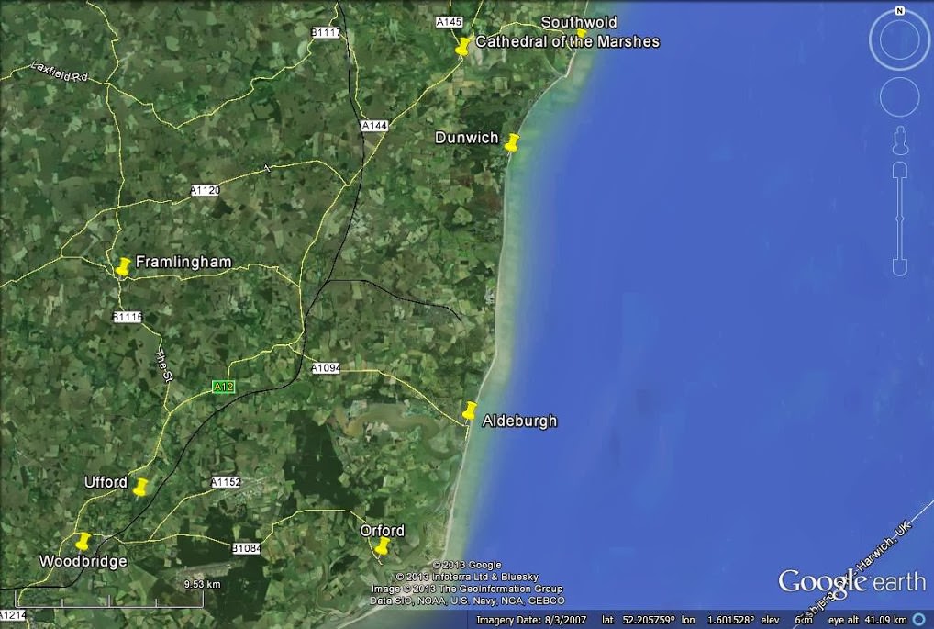This screenshot has height=629, width=934.
Task: Click the B1117 road label
Action: 325,32
